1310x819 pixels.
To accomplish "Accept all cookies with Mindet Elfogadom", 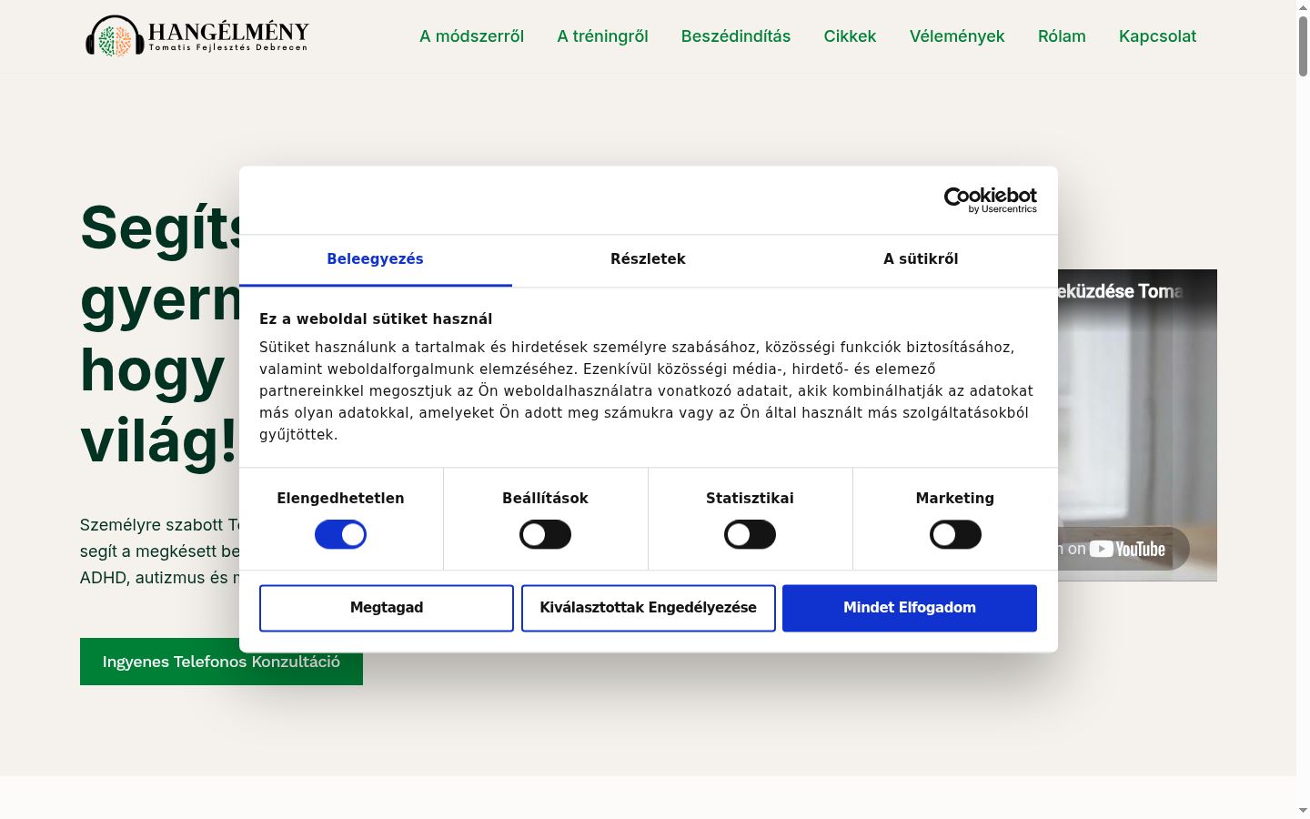I will tap(910, 608).
